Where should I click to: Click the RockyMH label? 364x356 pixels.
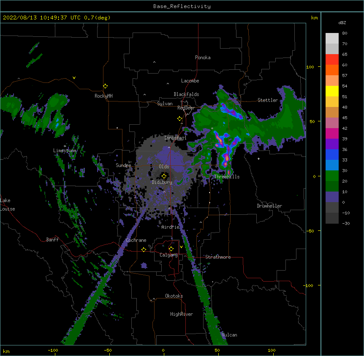pyautogui.click(x=103, y=96)
